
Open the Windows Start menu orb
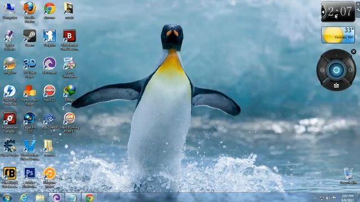pos(7,198)
